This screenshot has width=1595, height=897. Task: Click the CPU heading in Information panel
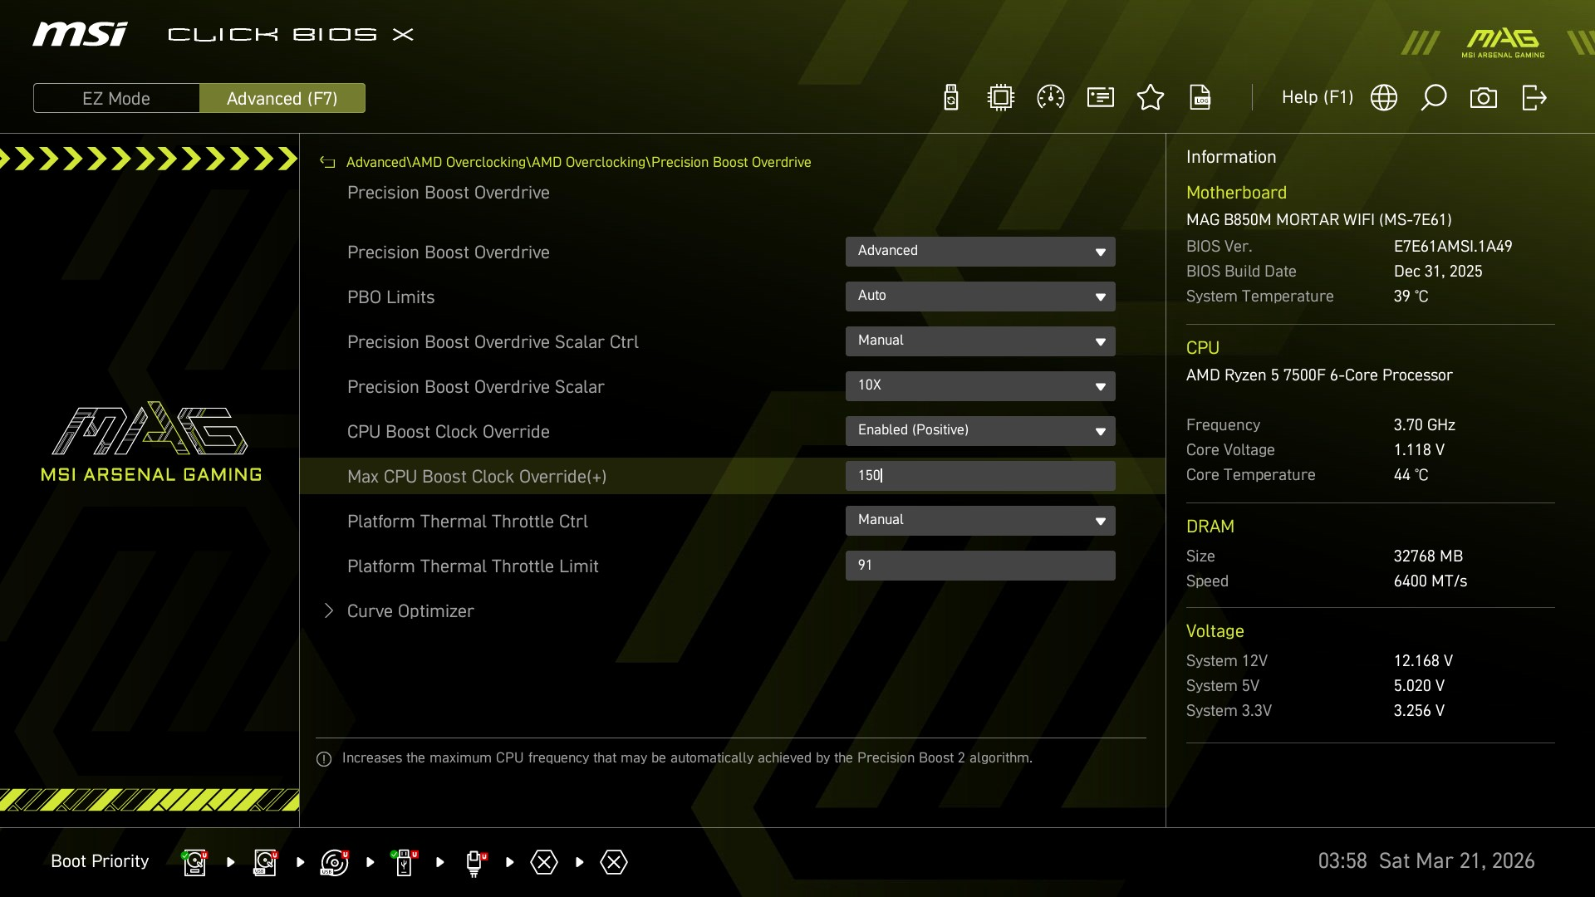pos(1203,348)
